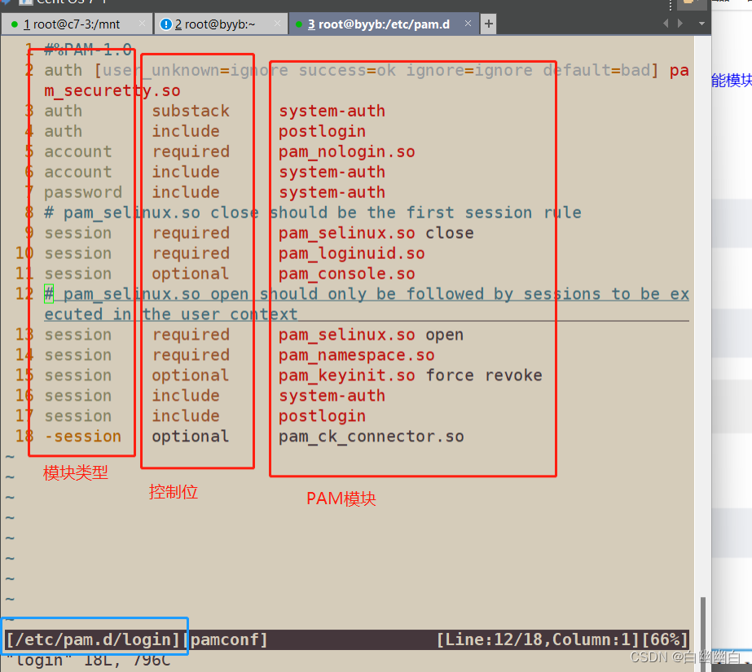Click 'default=bad]' on line 2
The height and width of the screenshot is (672, 752).
tap(601, 71)
